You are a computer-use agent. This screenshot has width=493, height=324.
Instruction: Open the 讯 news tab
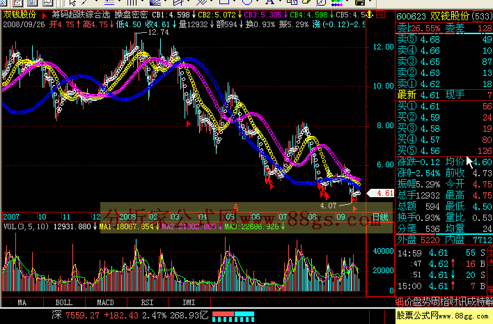(x=462, y=302)
